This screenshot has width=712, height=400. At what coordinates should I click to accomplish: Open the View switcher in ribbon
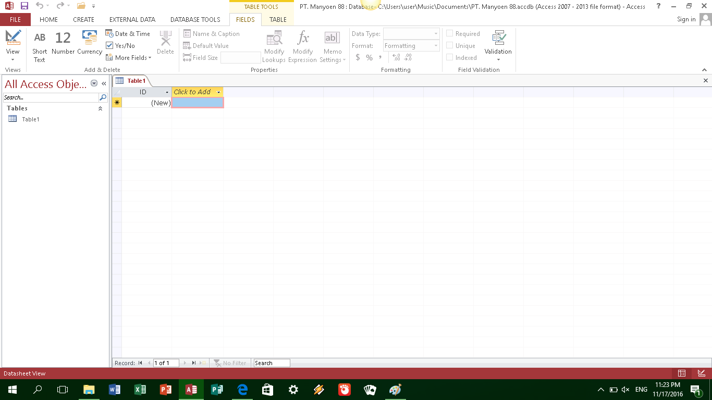[13, 46]
